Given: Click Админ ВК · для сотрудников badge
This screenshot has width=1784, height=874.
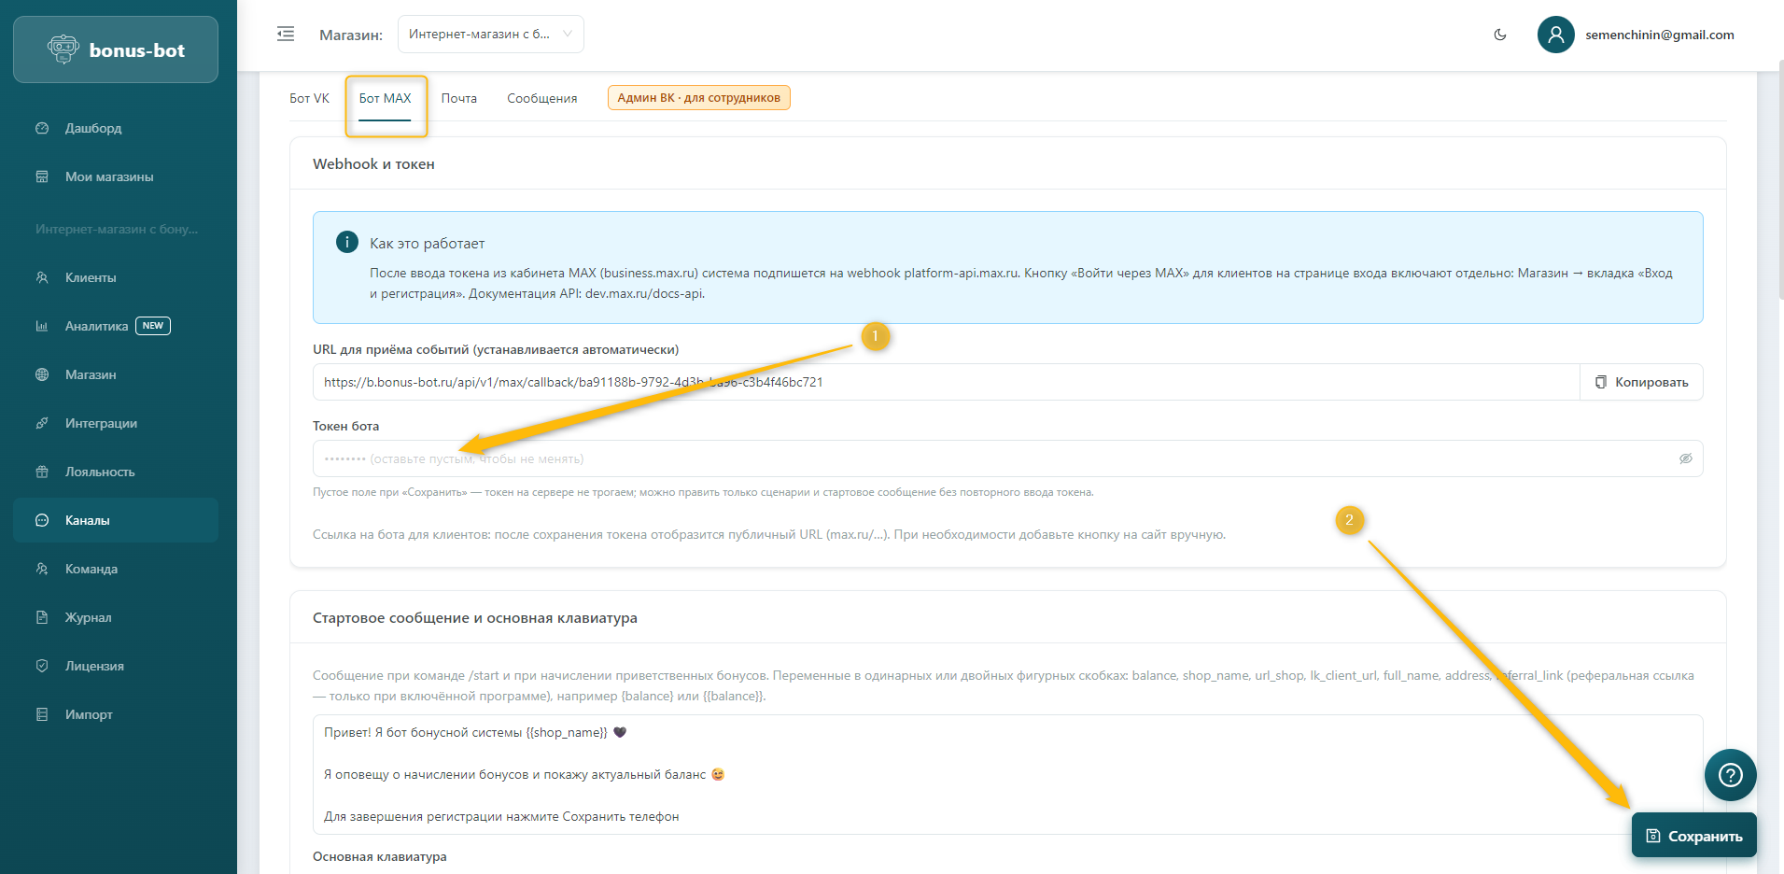Looking at the screenshot, I should (698, 98).
